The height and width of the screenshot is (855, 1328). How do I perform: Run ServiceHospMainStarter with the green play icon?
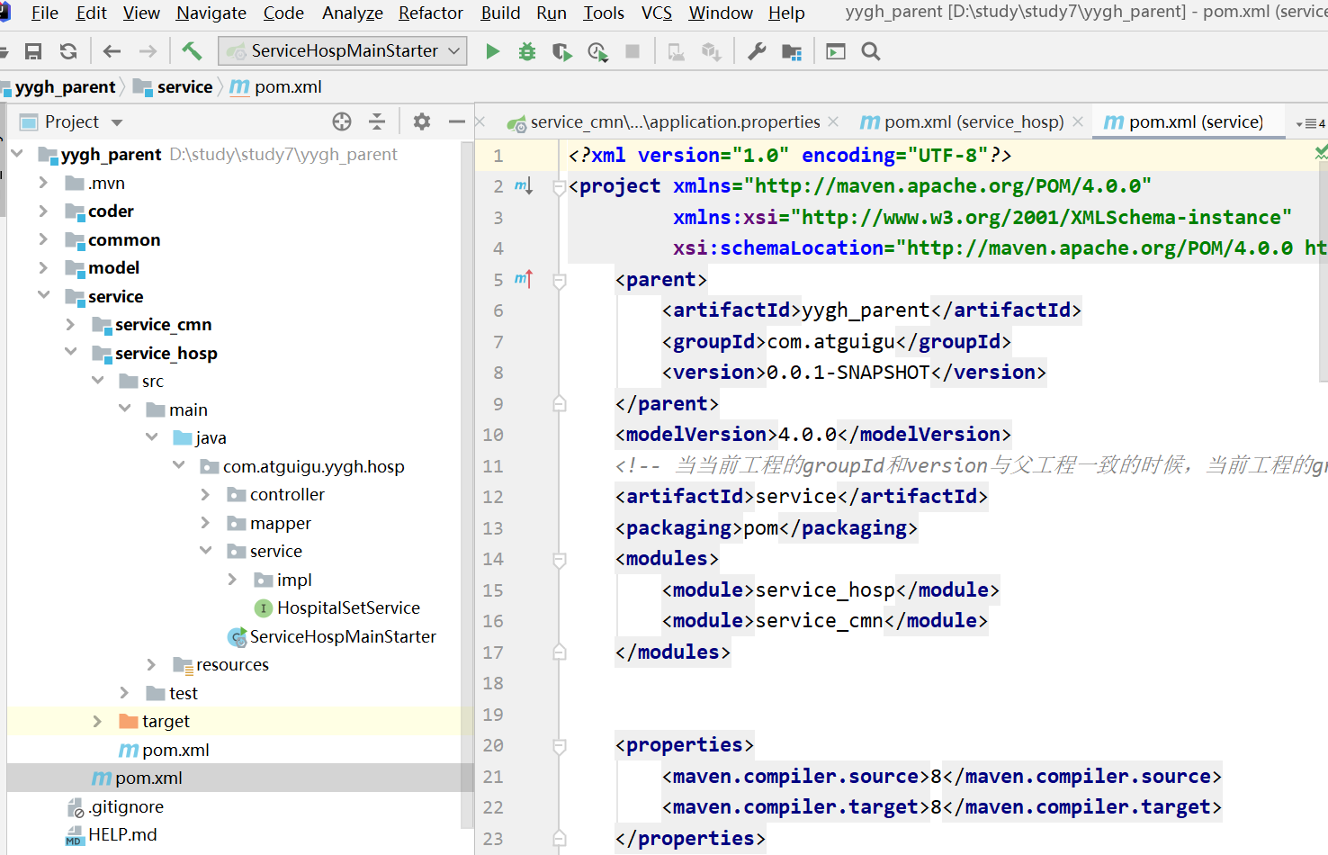pyautogui.click(x=492, y=51)
